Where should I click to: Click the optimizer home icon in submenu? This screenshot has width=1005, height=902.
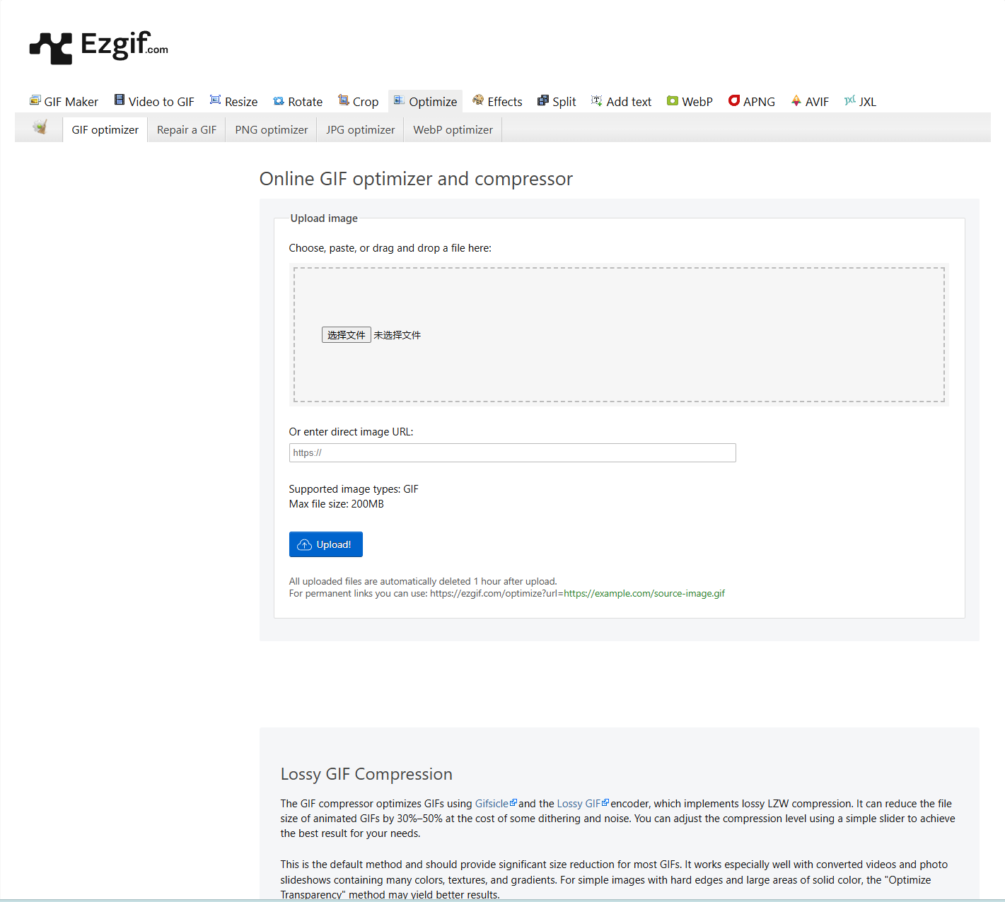(40, 128)
